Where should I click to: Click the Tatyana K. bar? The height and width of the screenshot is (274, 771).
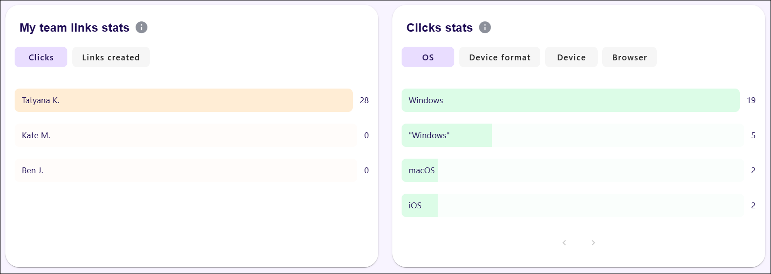183,100
